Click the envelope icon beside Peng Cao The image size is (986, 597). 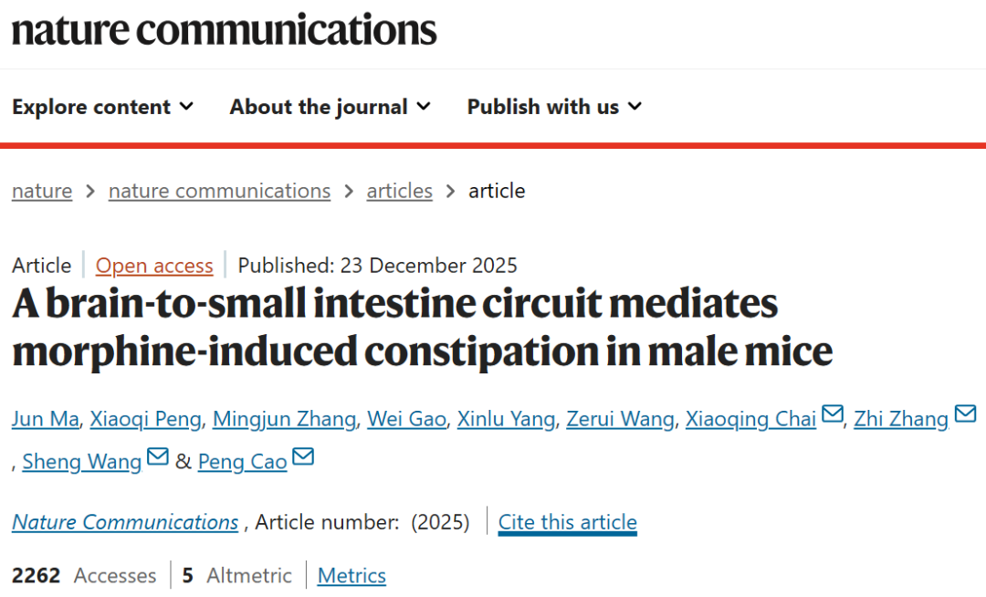click(x=303, y=456)
